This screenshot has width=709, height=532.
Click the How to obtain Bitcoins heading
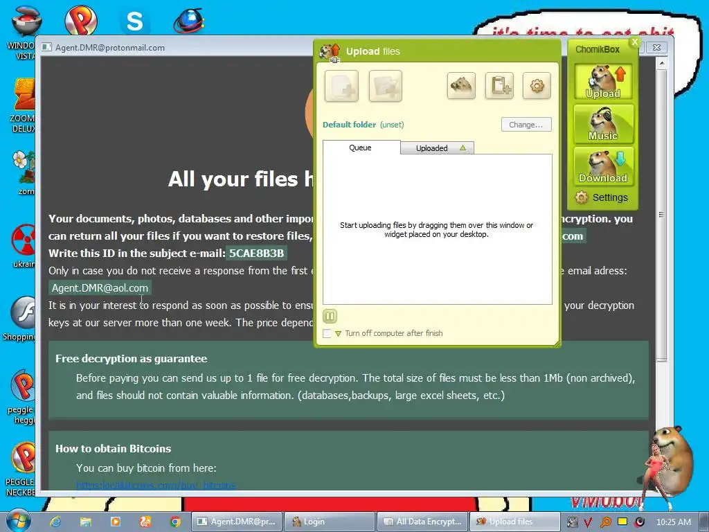113,449
